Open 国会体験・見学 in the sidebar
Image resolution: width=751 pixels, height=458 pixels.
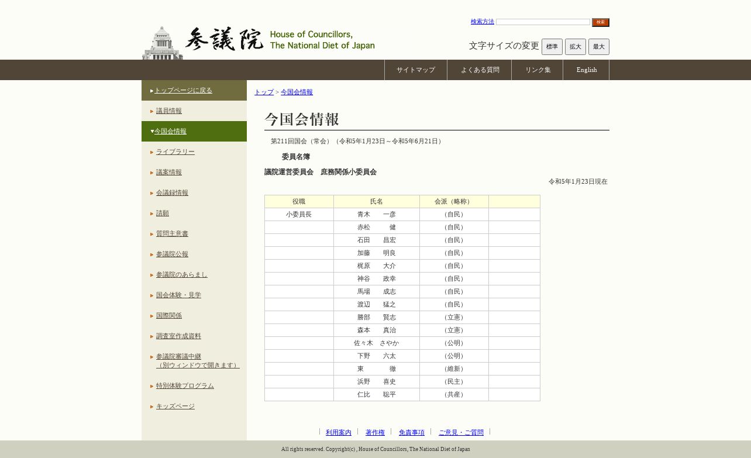(x=178, y=295)
